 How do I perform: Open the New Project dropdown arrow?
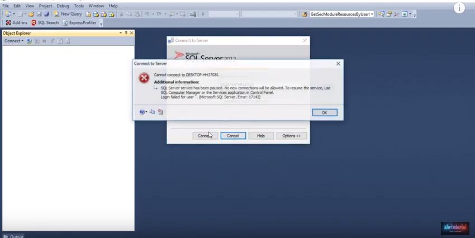coord(14,14)
